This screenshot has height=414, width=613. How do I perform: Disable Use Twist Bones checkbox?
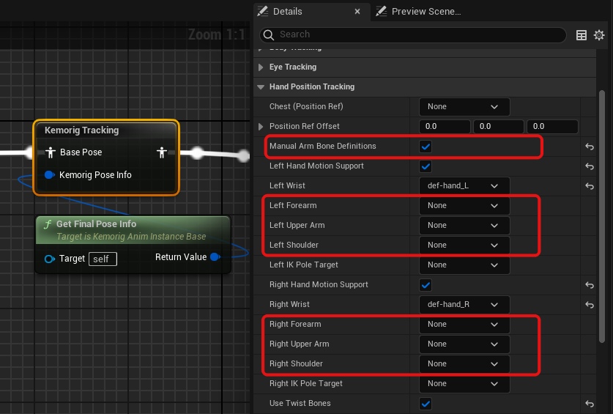(426, 404)
